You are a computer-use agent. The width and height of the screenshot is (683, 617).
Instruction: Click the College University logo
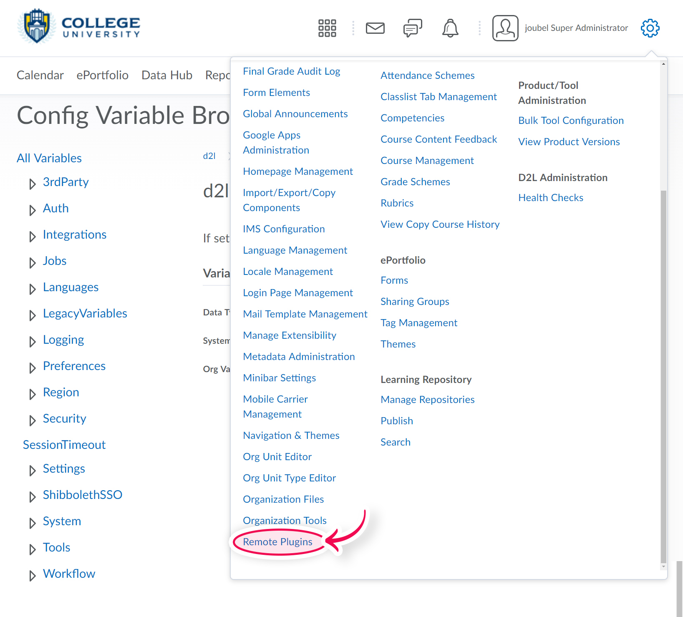tap(78, 26)
